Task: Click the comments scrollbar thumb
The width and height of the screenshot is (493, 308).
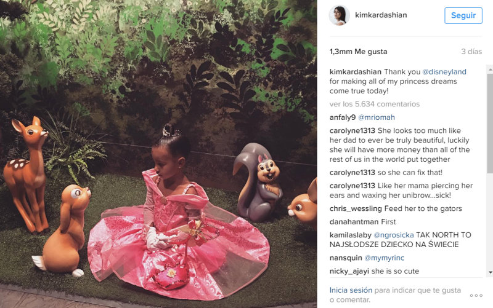Action: 490,123
